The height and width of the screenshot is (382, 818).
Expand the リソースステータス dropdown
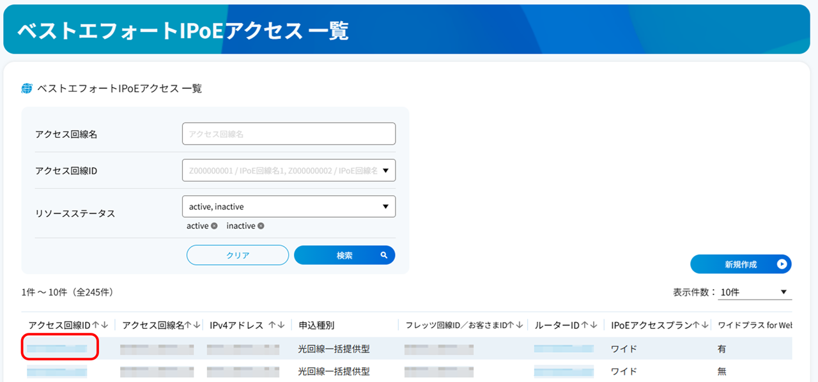point(289,206)
